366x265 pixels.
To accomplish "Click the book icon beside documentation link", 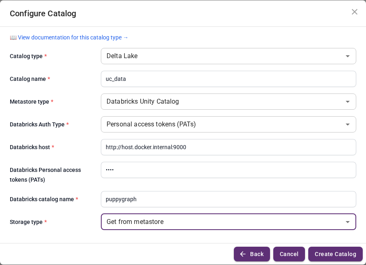I will 13,37.
